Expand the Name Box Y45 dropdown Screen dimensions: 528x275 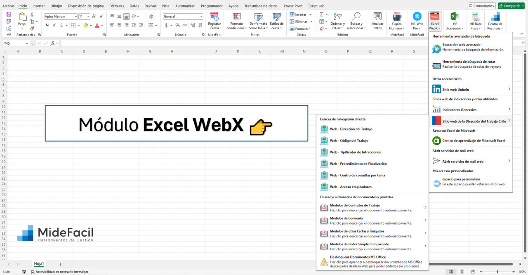coord(27,43)
